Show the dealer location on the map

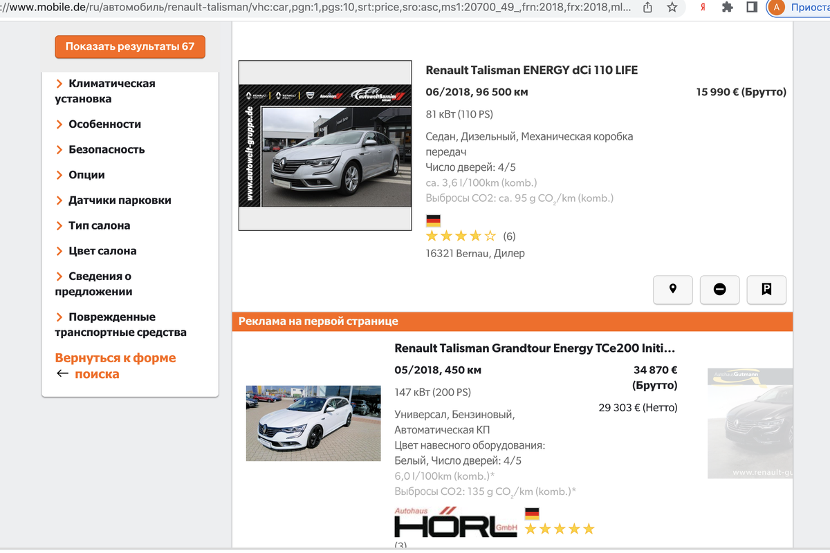pos(672,290)
